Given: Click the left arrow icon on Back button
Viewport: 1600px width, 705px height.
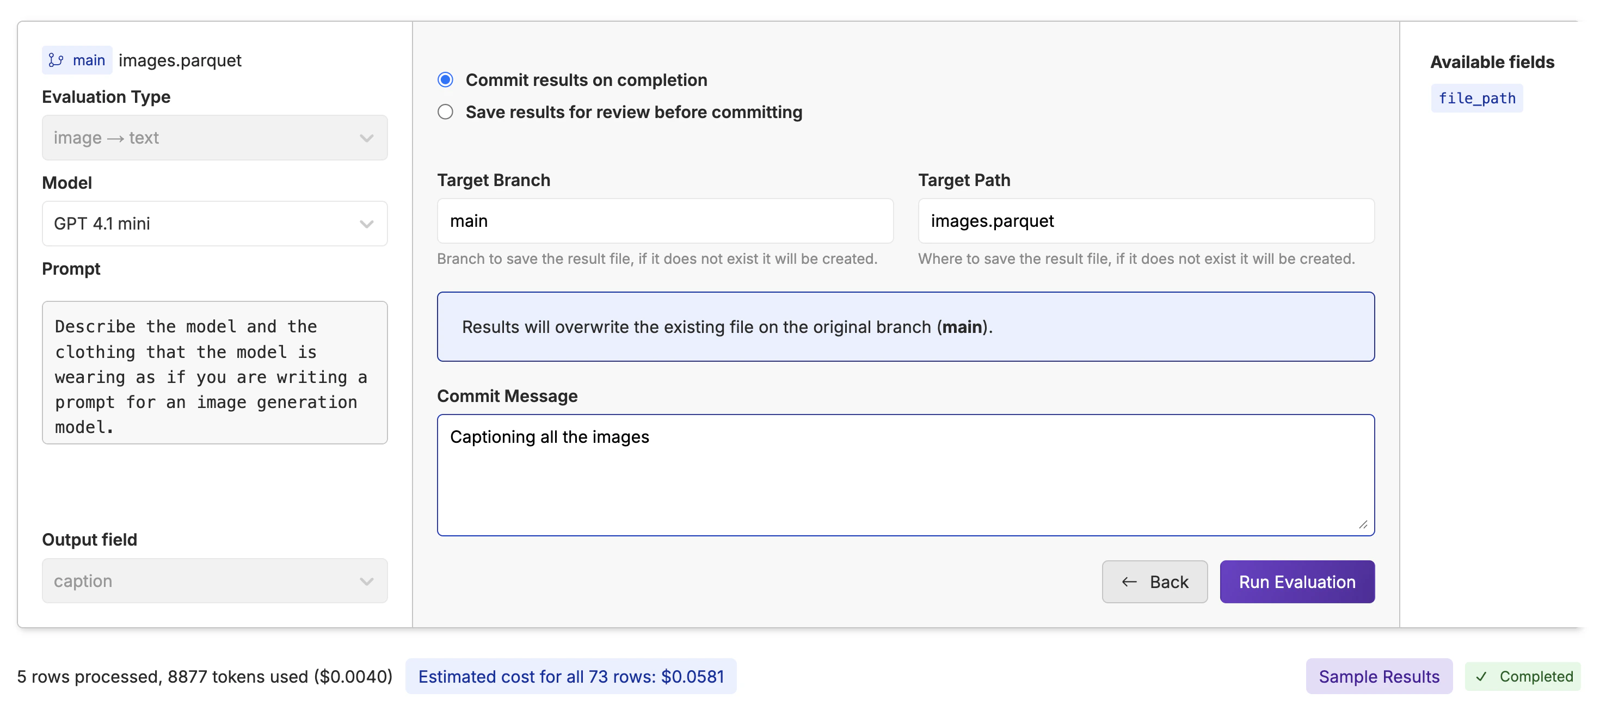Looking at the screenshot, I should 1129,582.
